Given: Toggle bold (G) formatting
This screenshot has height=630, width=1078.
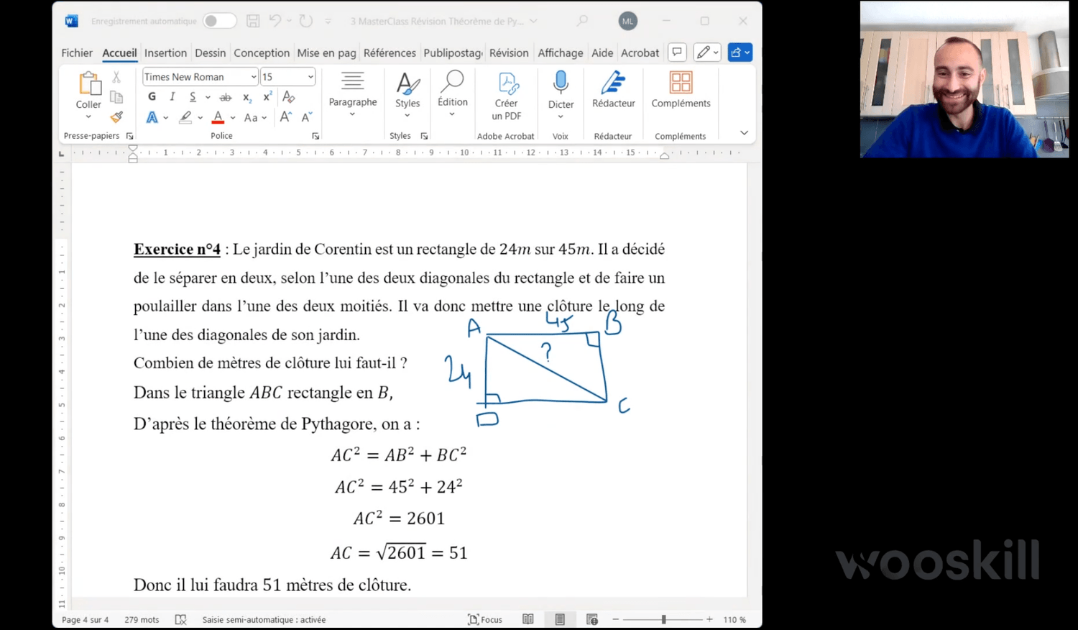Looking at the screenshot, I should click(x=152, y=96).
